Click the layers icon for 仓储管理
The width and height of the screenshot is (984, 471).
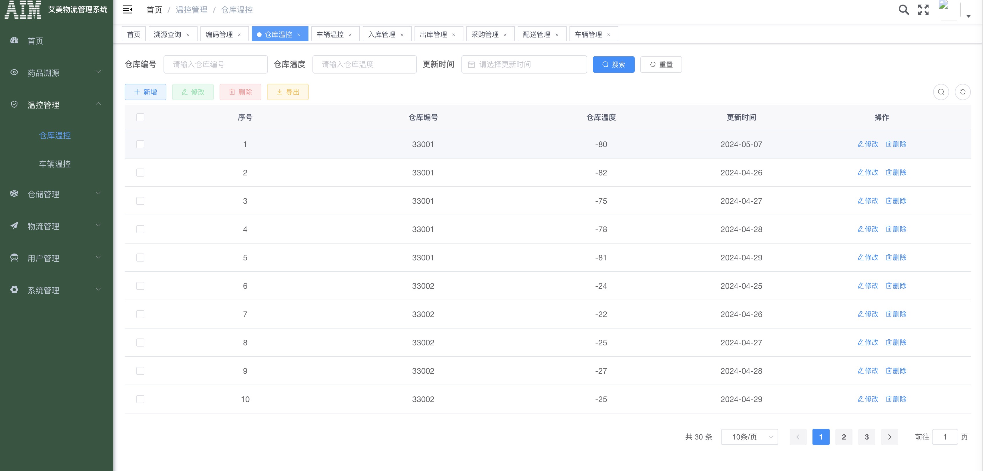14,194
